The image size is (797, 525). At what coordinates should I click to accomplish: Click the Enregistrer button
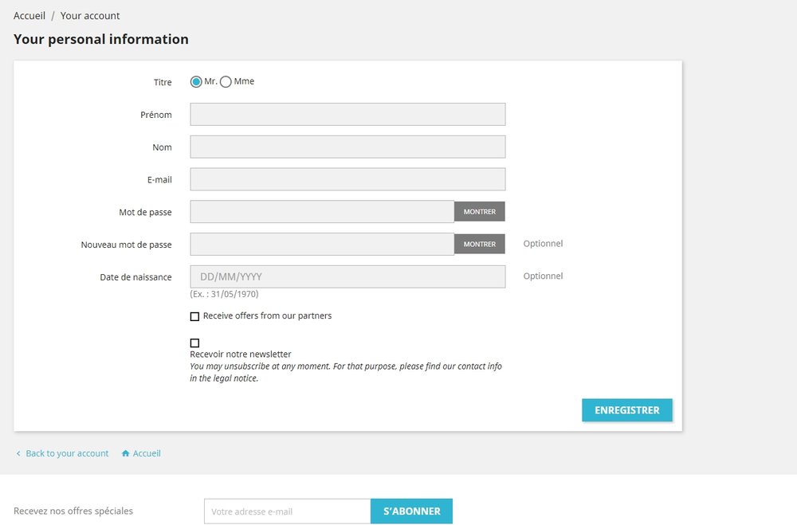click(x=627, y=410)
